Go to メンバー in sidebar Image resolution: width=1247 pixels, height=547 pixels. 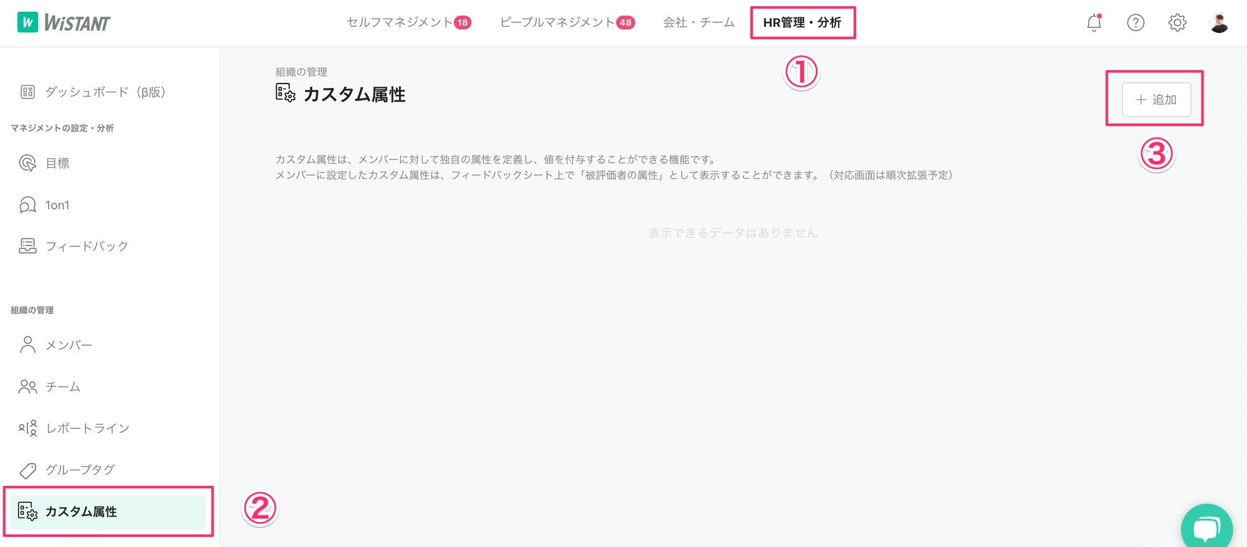coord(69,345)
